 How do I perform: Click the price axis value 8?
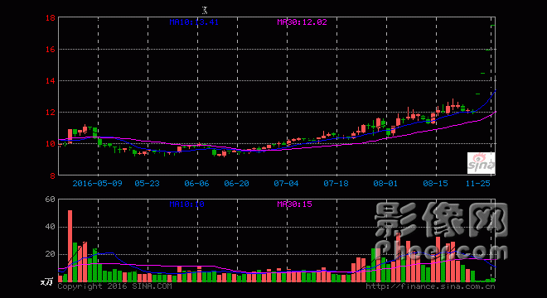click(53, 175)
